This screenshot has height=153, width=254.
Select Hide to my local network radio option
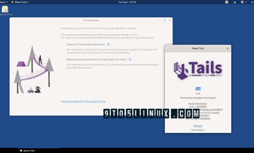click(x=64, y=60)
